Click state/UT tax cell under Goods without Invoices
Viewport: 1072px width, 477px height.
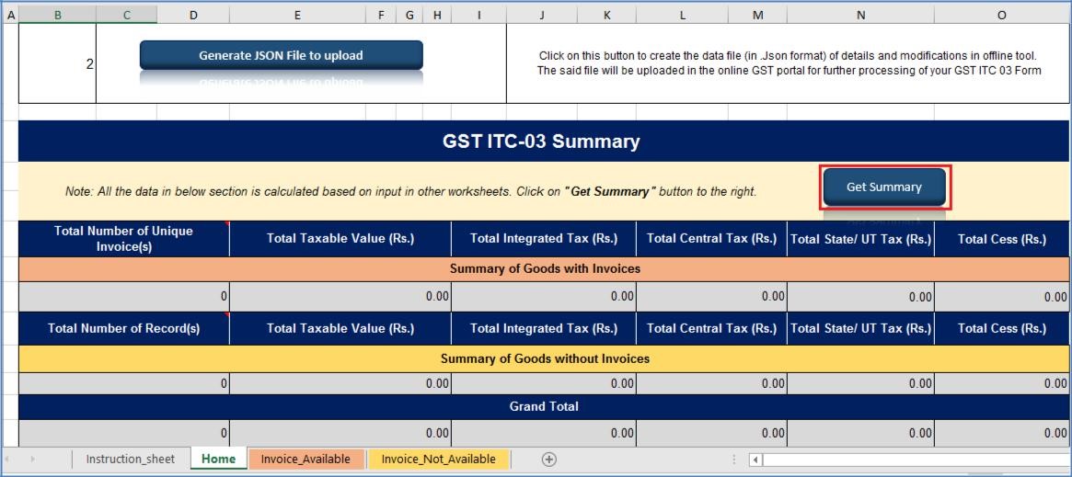(860, 383)
